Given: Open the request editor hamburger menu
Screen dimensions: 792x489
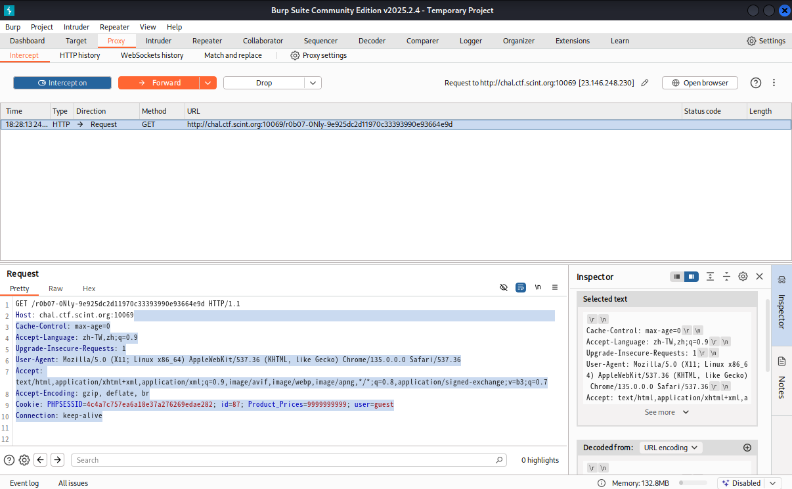Looking at the screenshot, I should 555,287.
